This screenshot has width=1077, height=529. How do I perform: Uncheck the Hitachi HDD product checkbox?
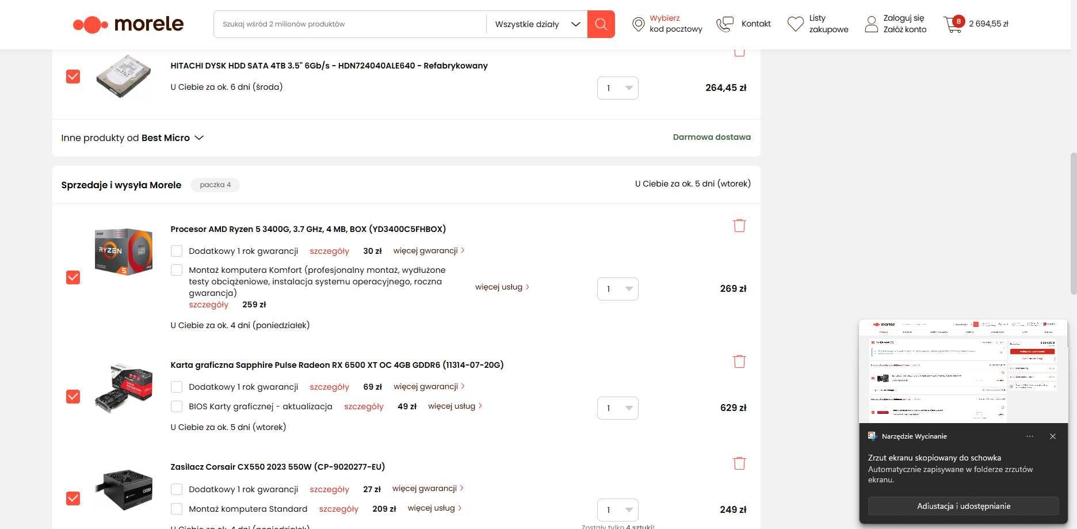coord(73,77)
